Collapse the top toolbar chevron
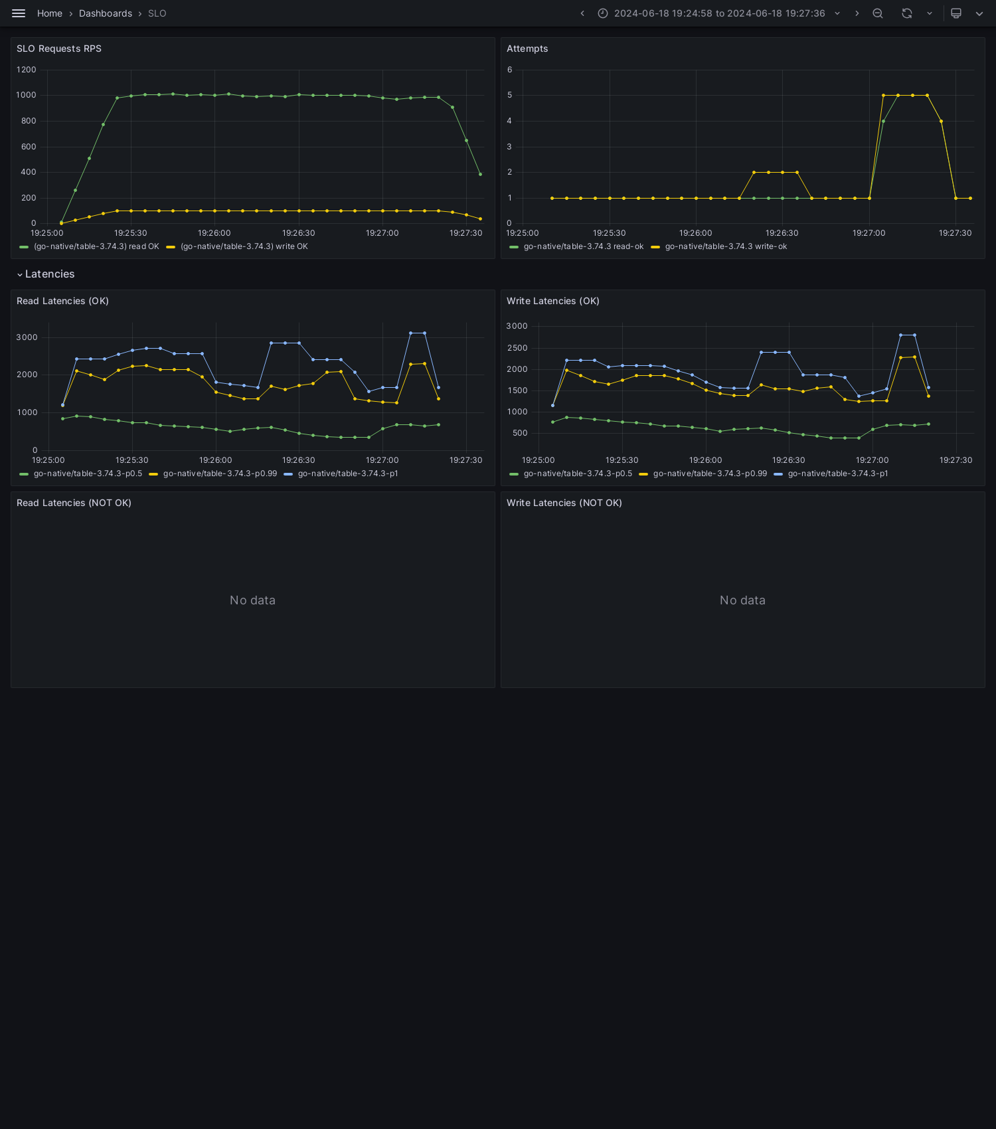 click(x=979, y=13)
